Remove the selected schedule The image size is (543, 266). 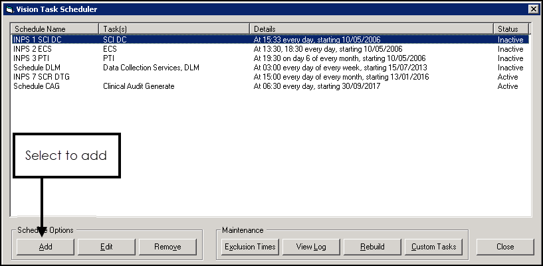[x=167, y=247]
